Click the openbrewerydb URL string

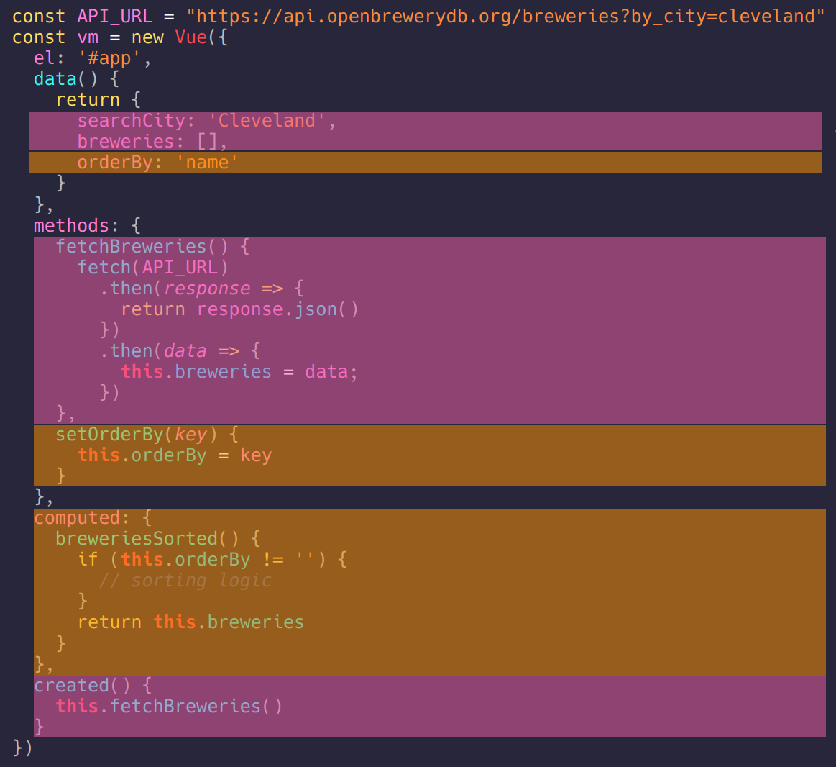[x=505, y=17]
